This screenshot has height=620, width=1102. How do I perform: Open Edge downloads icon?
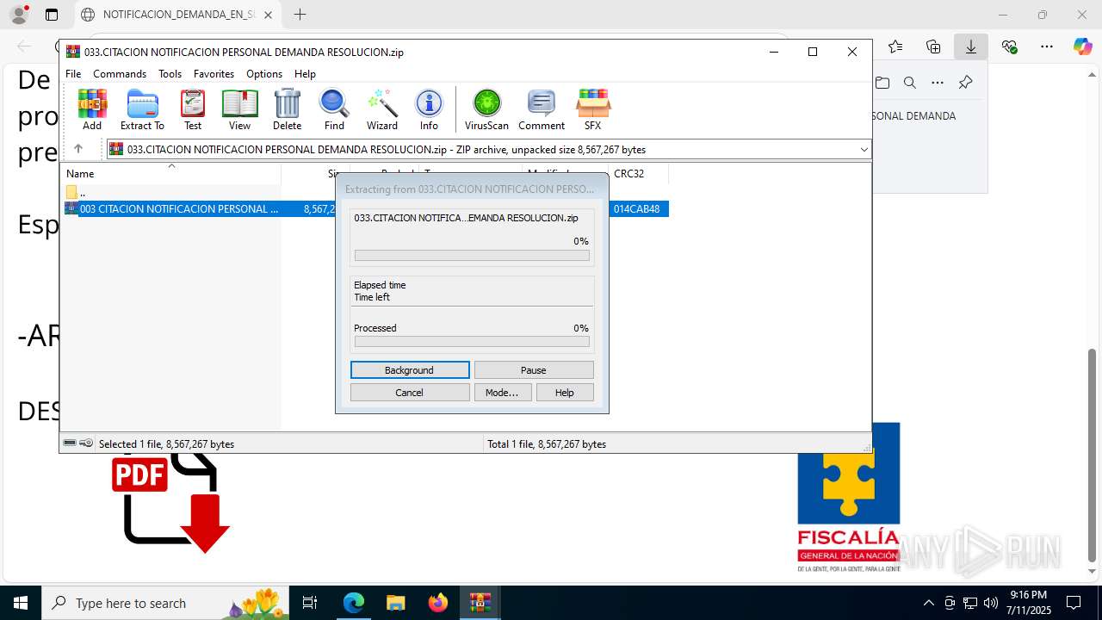[971, 46]
